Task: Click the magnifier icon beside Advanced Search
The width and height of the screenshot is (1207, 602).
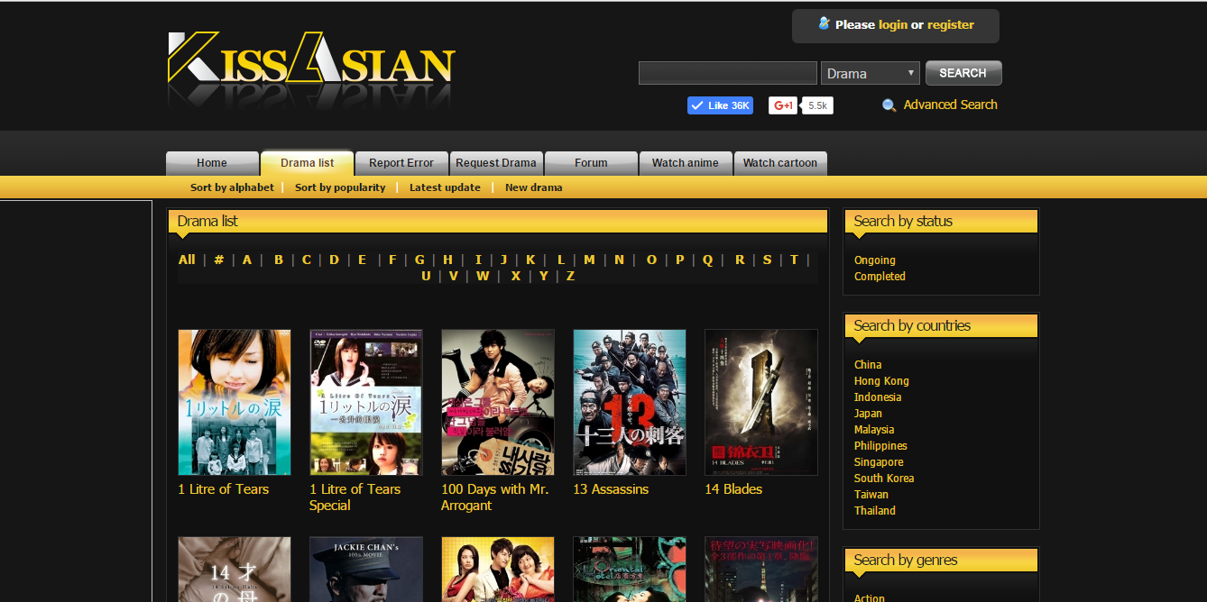Action: (x=889, y=105)
